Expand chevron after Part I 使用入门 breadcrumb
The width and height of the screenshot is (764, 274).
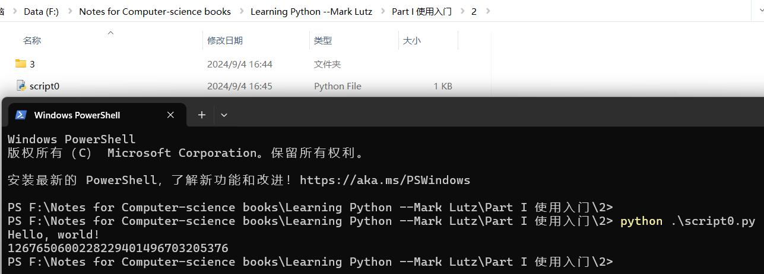point(461,11)
